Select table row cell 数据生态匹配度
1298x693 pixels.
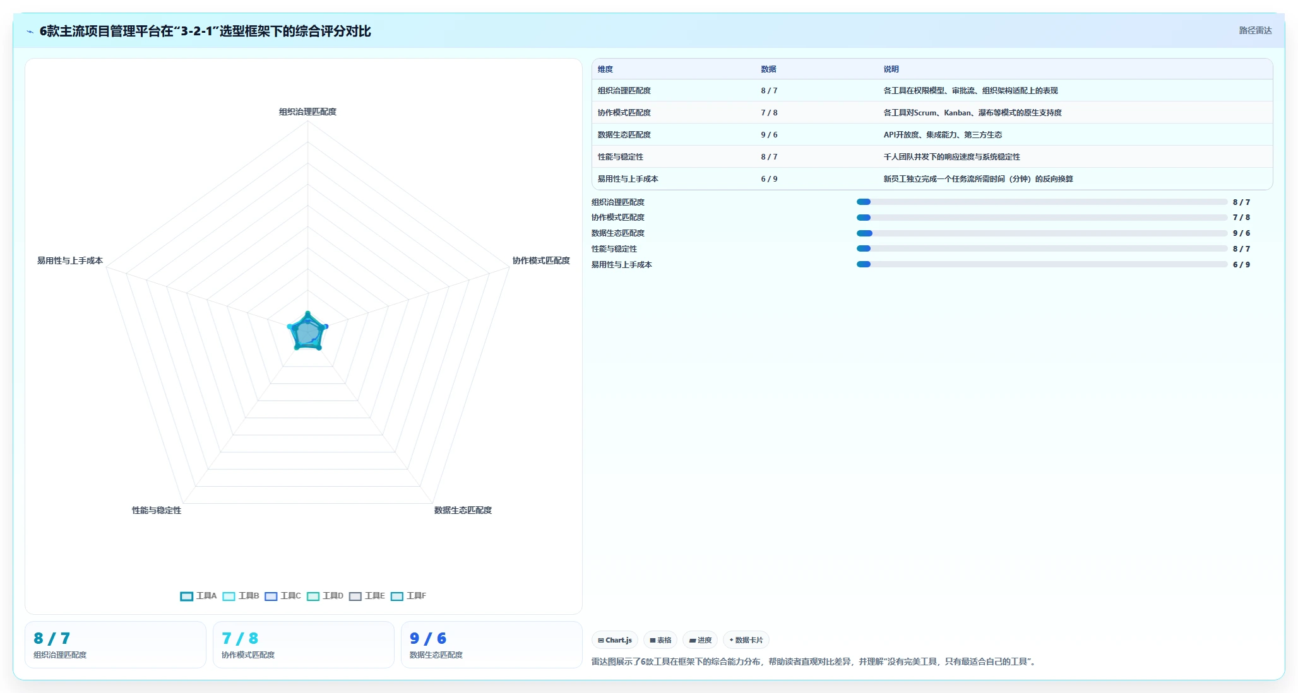[624, 135]
